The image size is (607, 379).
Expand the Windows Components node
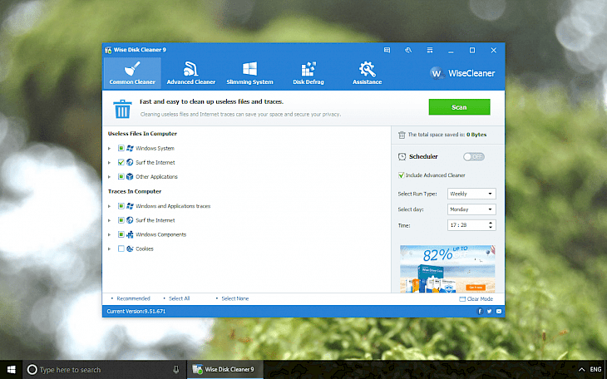(x=109, y=234)
